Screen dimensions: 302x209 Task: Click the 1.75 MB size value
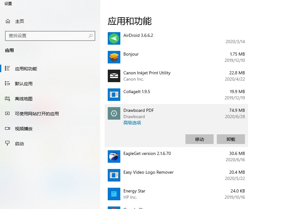[237, 54]
